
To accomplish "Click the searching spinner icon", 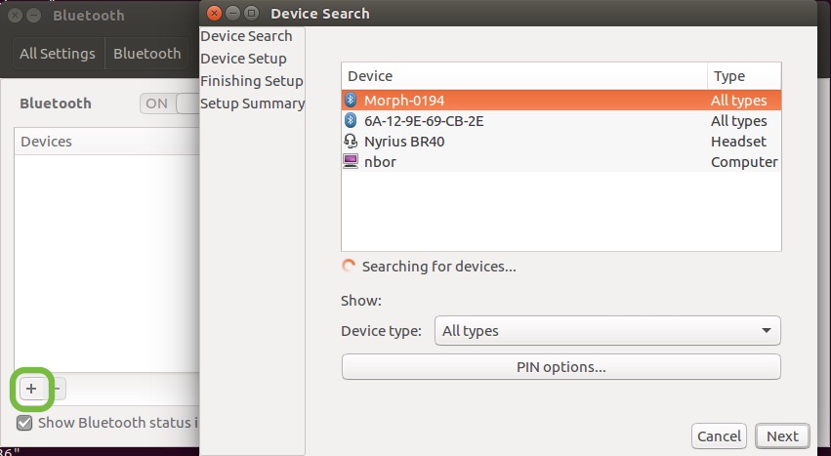I will click(349, 267).
